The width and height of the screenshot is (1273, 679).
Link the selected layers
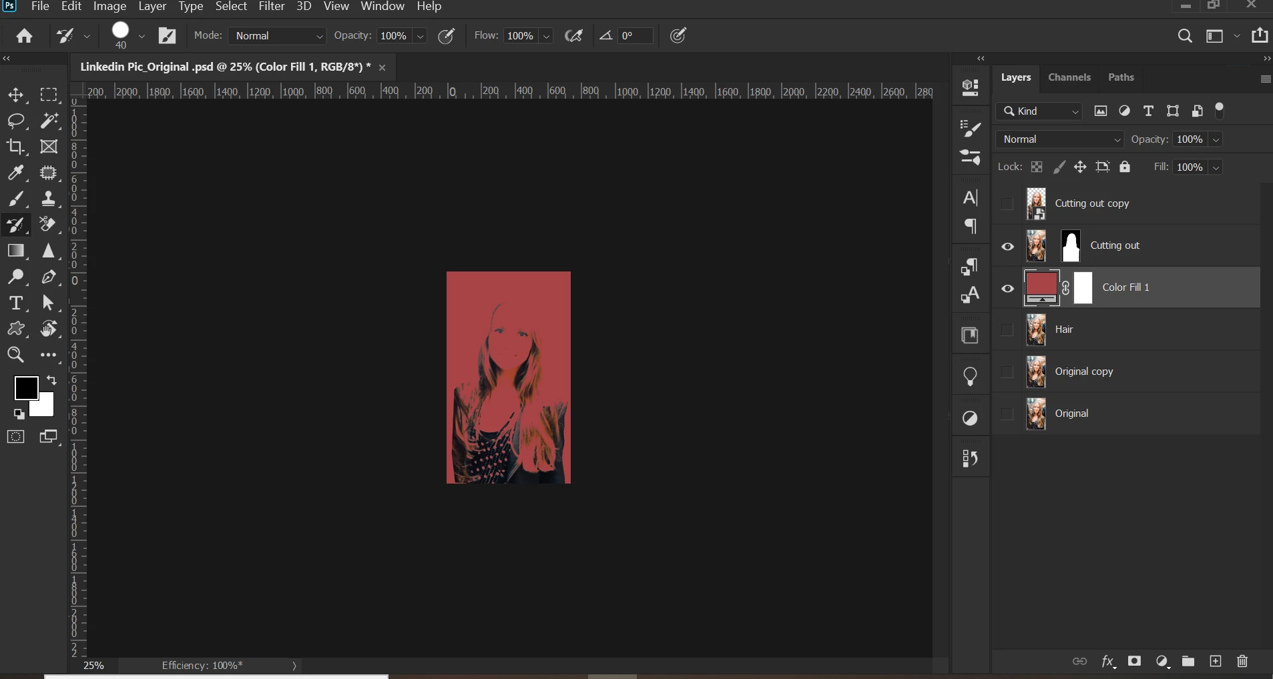(1079, 661)
